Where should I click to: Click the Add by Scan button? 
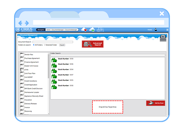156,103
